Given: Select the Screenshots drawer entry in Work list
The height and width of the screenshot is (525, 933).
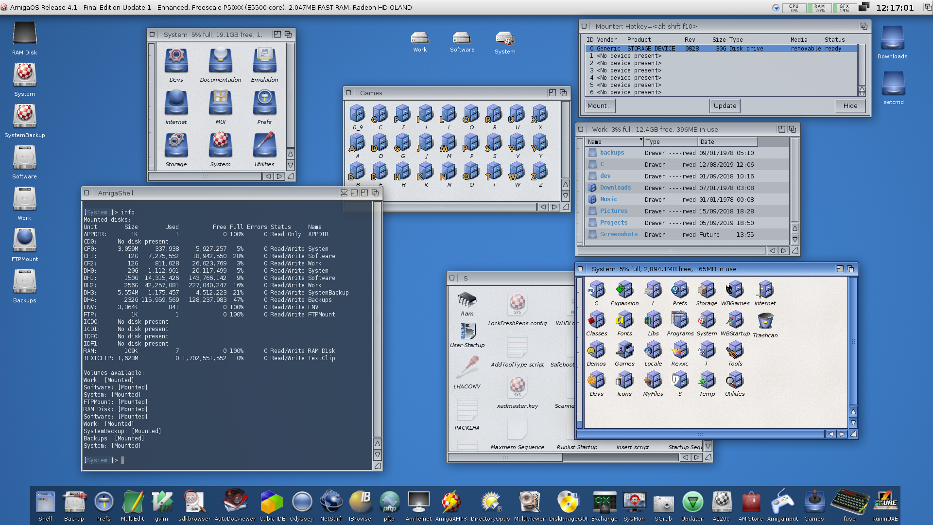Looking at the screenshot, I should 618,234.
